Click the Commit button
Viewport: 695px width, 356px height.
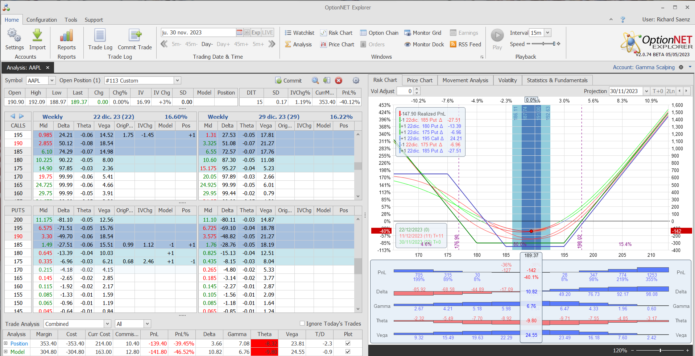(289, 80)
